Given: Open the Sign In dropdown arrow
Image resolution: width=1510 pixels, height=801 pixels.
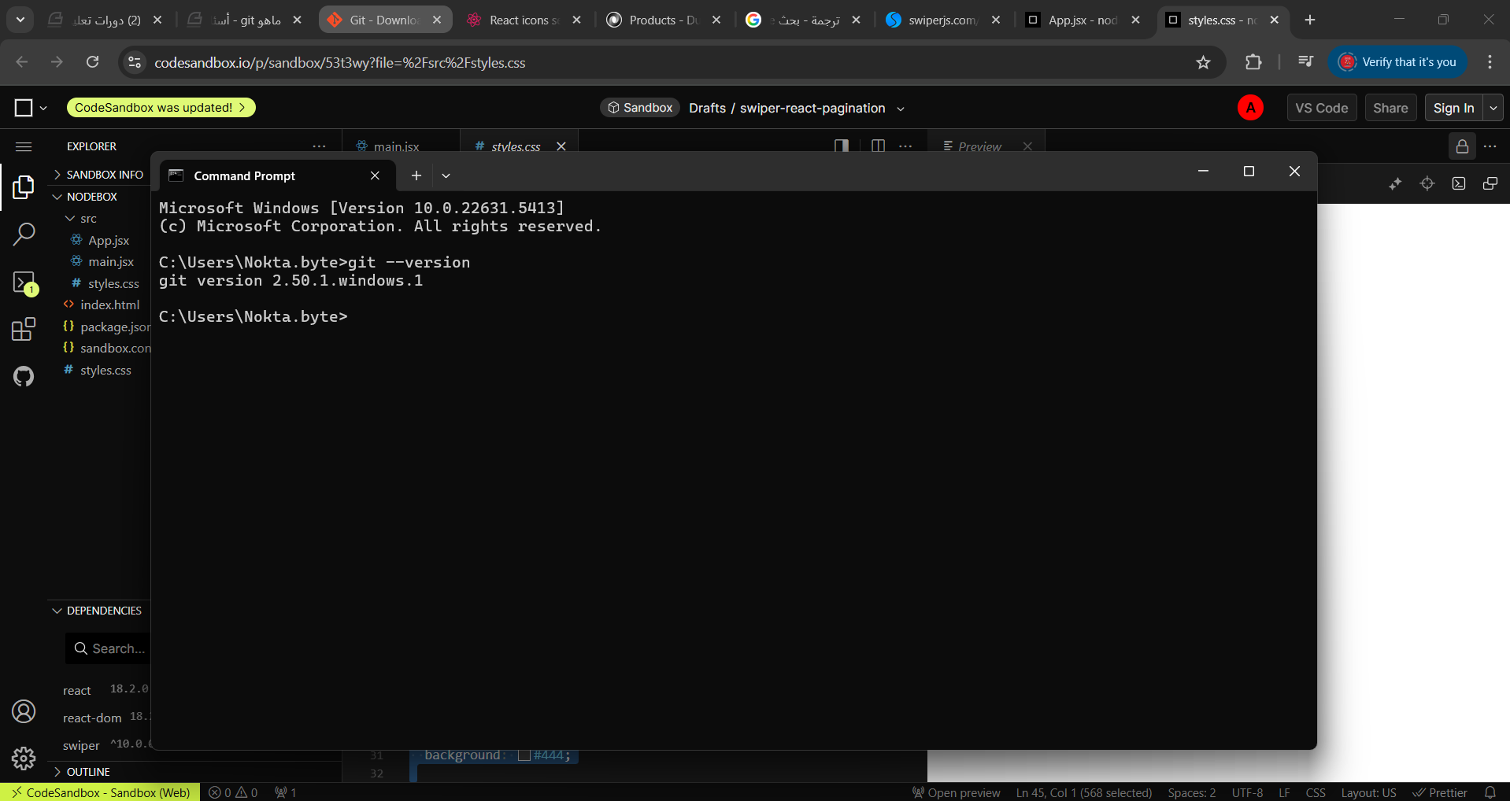Looking at the screenshot, I should pyautogui.click(x=1493, y=108).
